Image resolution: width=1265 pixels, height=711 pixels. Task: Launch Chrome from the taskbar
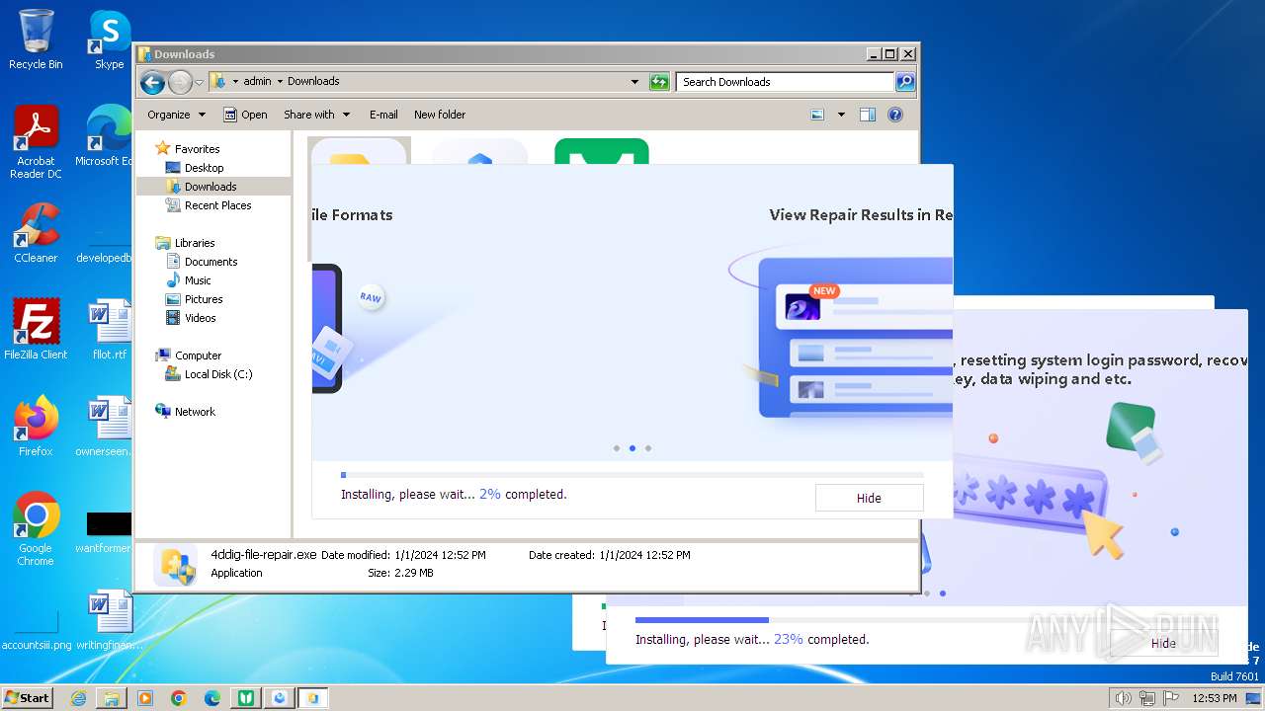[x=179, y=698]
